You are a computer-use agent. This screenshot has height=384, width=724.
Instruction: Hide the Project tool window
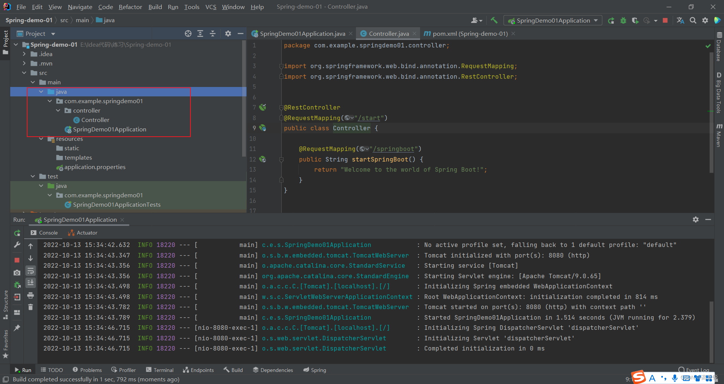[240, 34]
